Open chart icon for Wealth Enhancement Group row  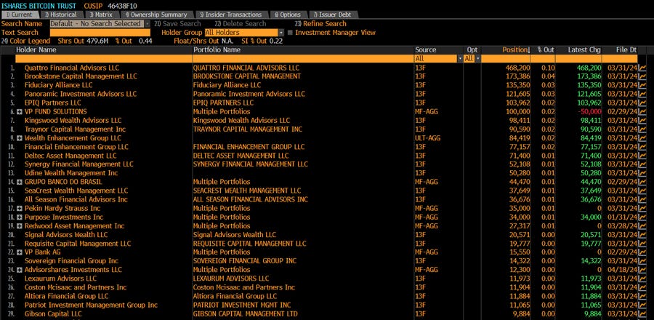click(x=642, y=137)
